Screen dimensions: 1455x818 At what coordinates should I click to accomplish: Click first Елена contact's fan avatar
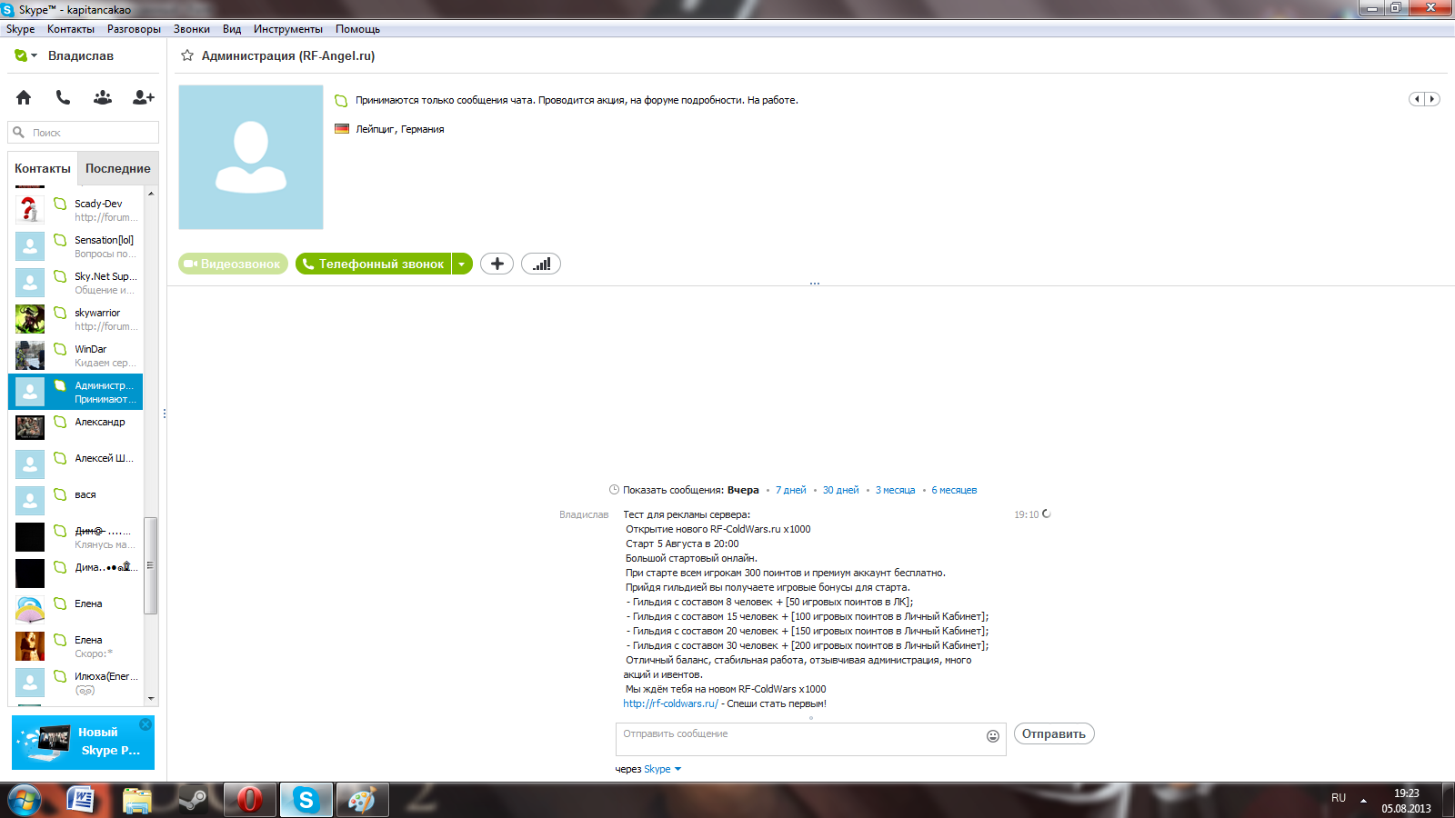click(30, 610)
